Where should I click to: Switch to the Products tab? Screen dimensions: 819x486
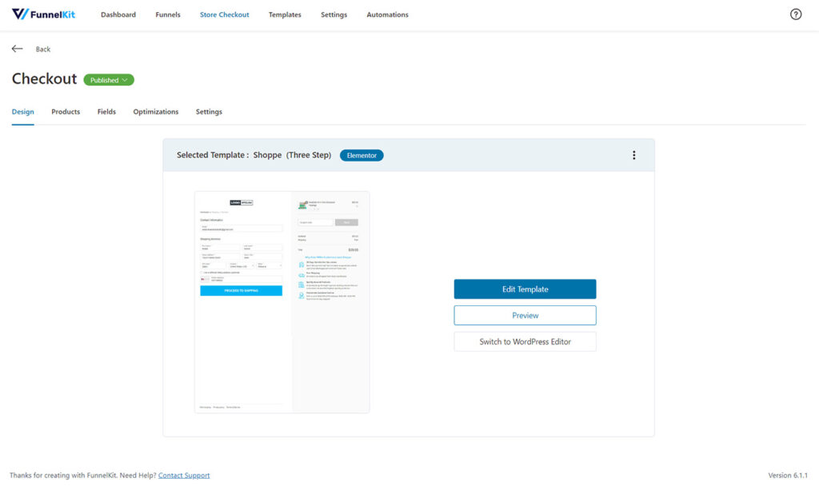pyautogui.click(x=66, y=112)
